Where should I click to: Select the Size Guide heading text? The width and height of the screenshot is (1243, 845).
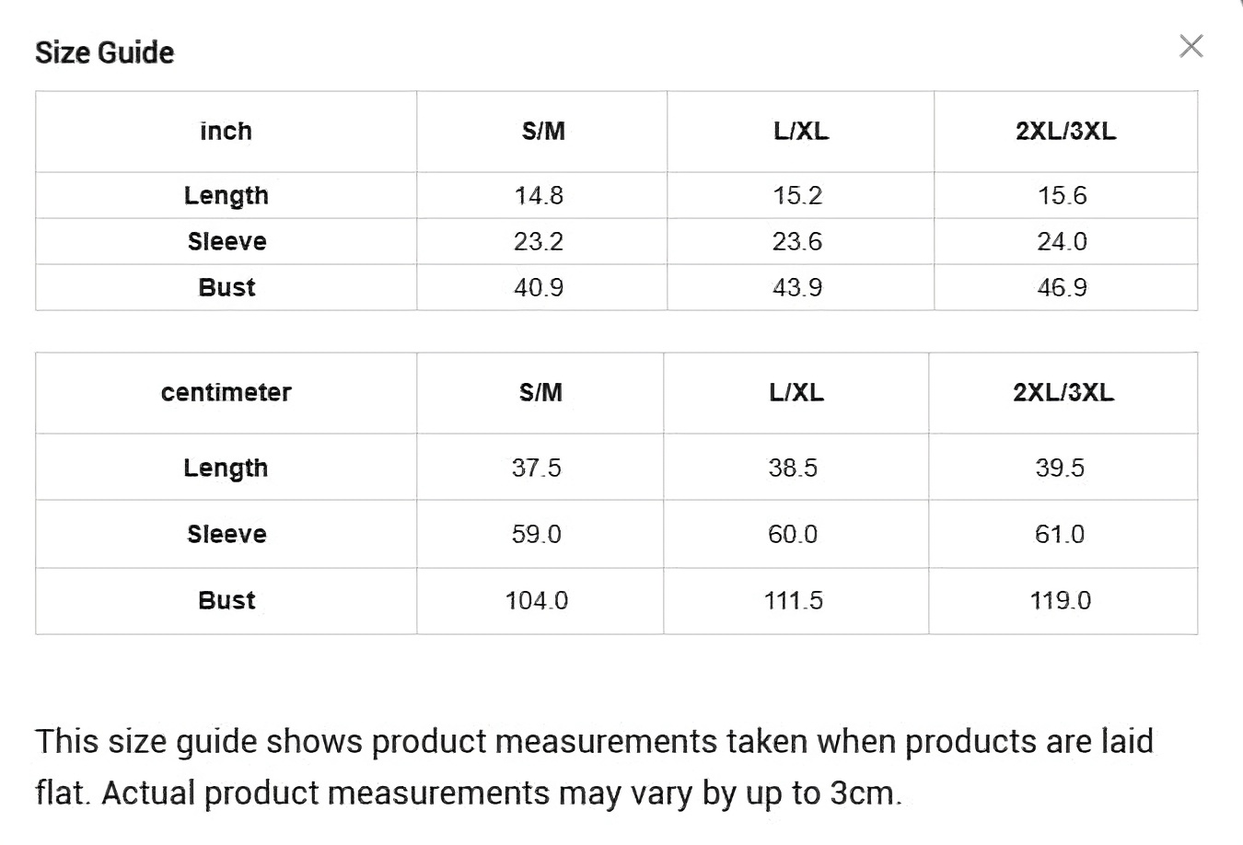(104, 52)
